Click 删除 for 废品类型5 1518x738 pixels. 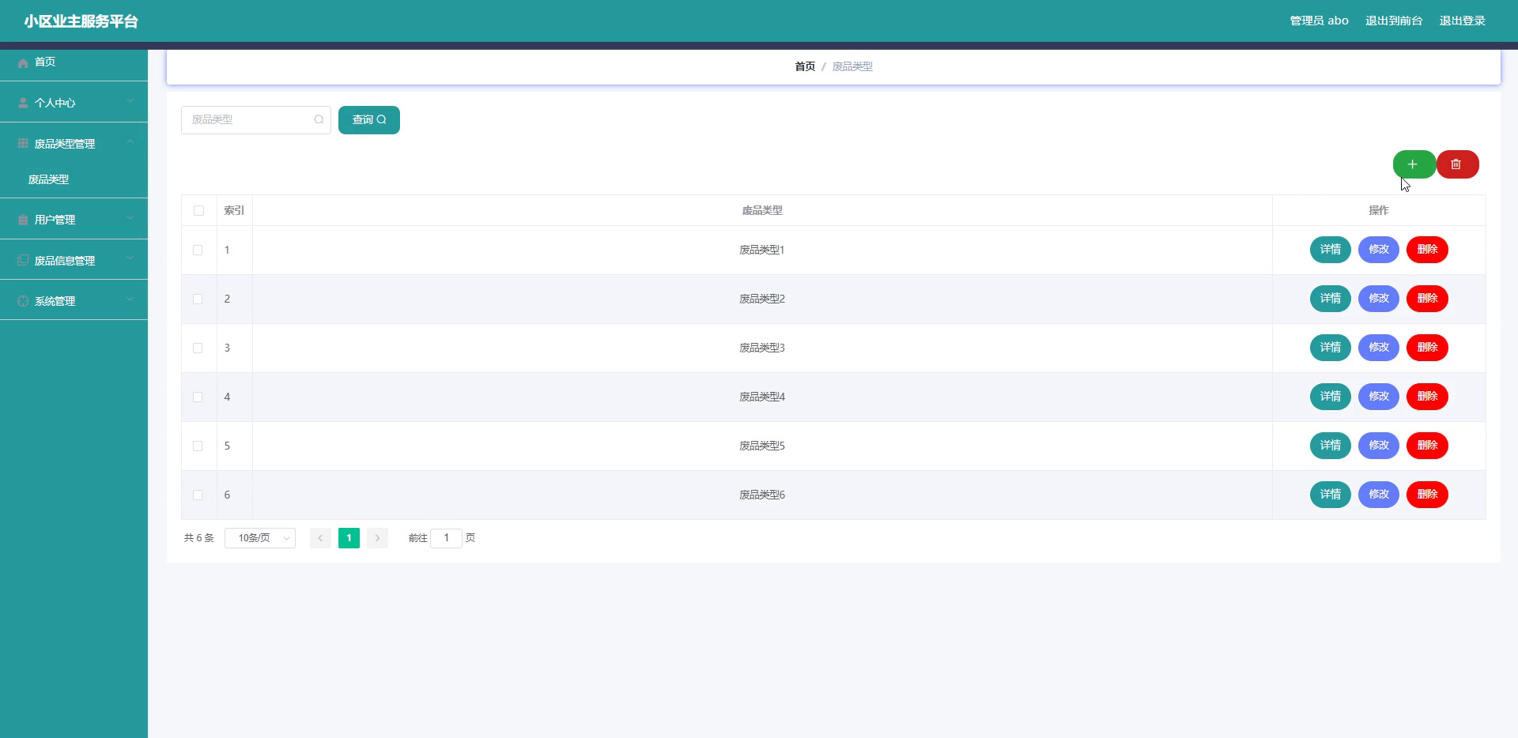pos(1427,446)
